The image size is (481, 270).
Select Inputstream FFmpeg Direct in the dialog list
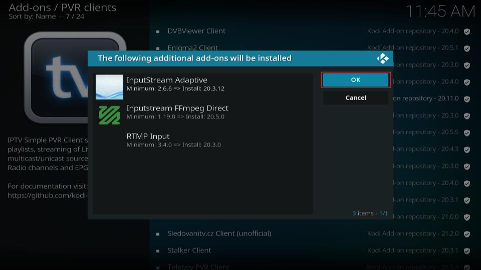[x=203, y=115]
